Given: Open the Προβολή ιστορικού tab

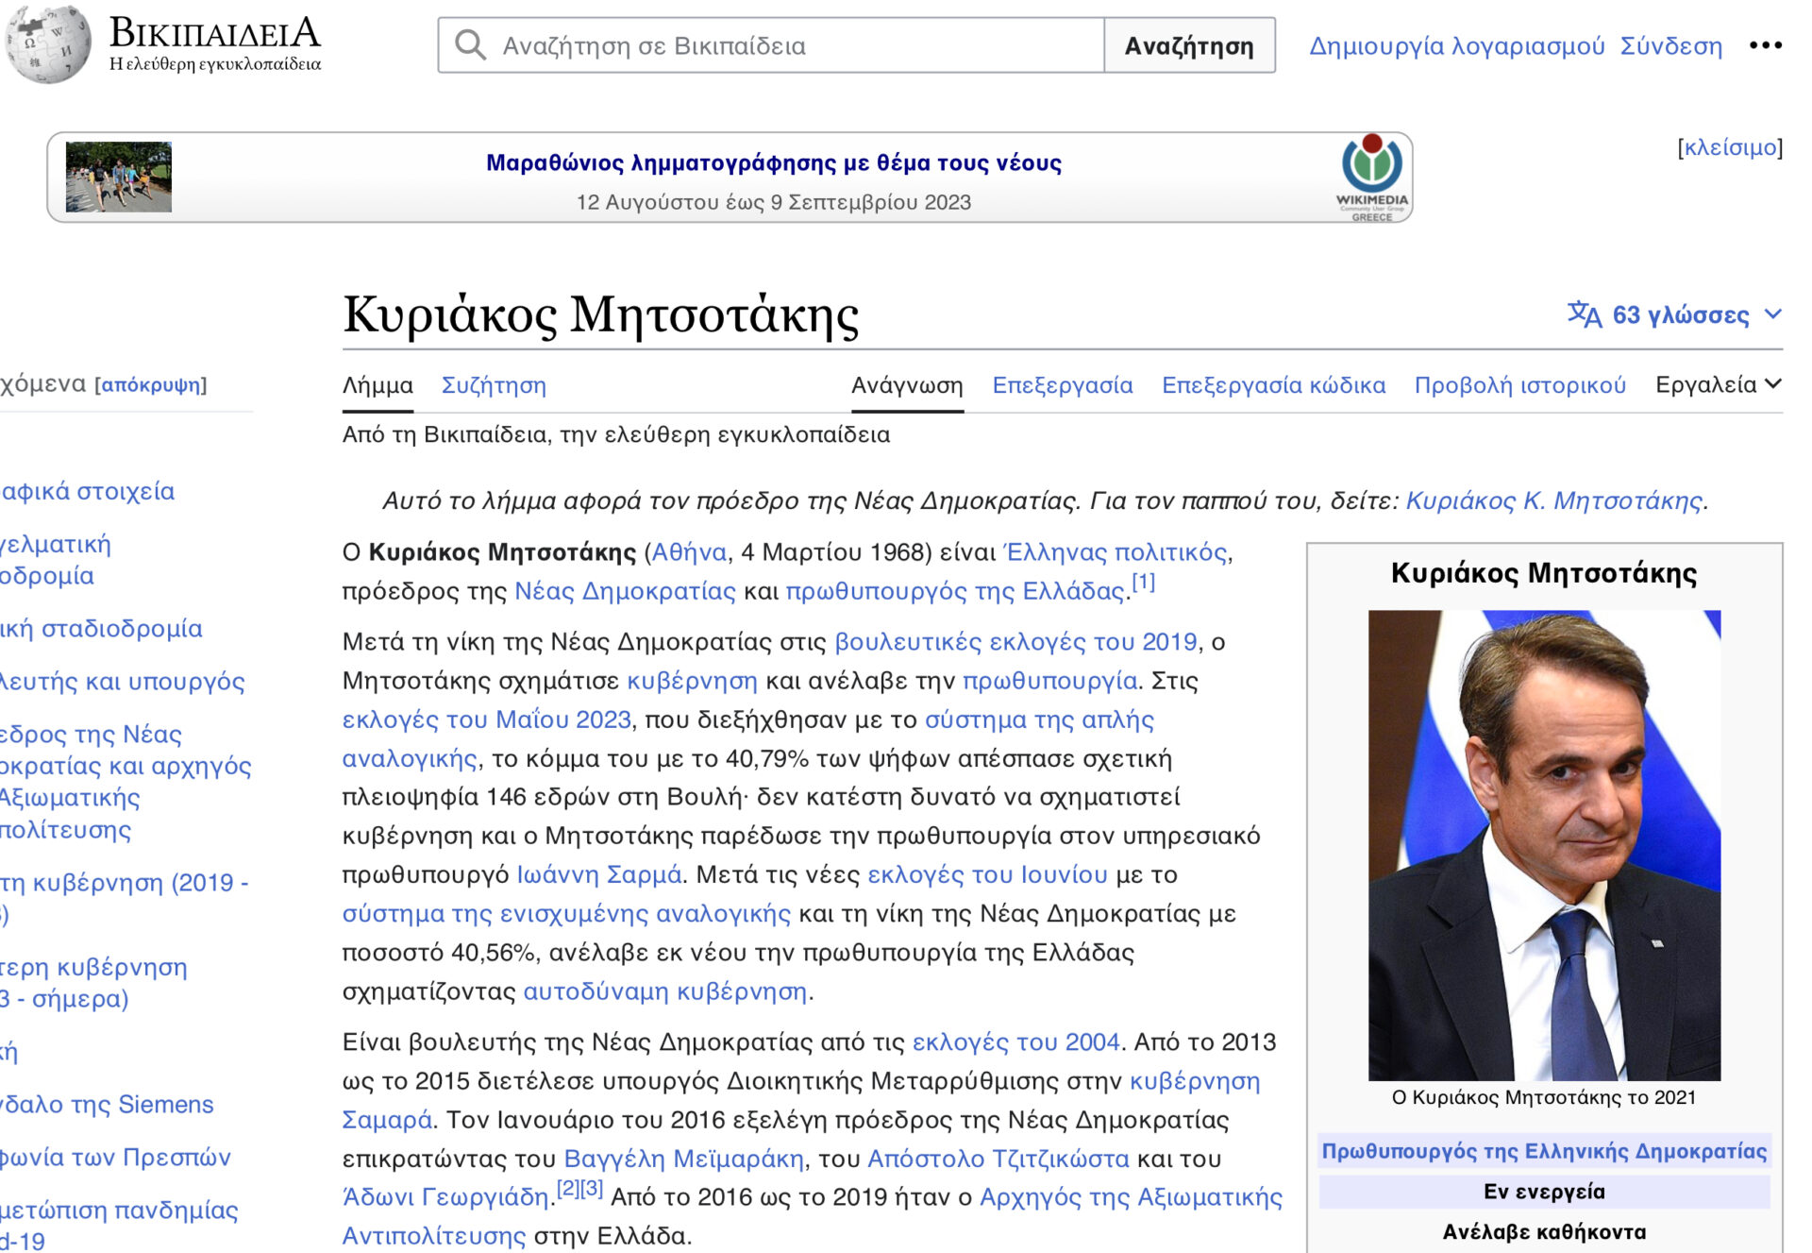Looking at the screenshot, I should point(1519,385).
